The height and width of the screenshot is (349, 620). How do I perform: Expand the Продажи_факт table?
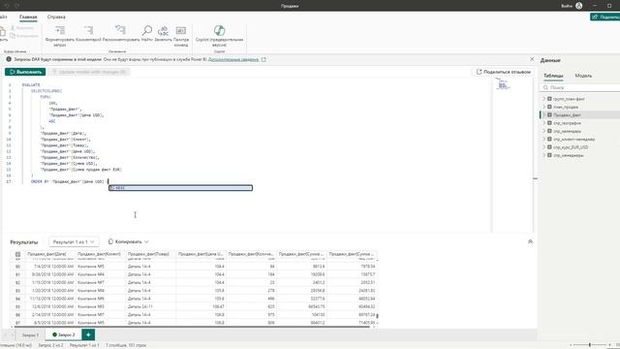[x=544, y=114]
